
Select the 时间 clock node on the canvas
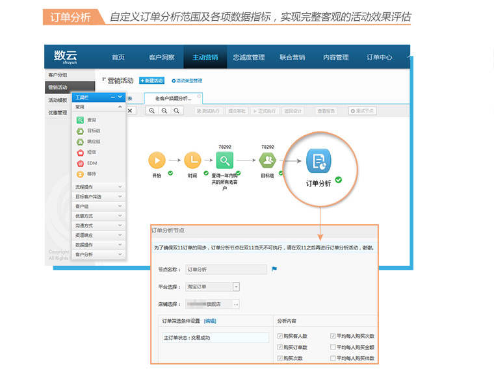pos(192,160)
